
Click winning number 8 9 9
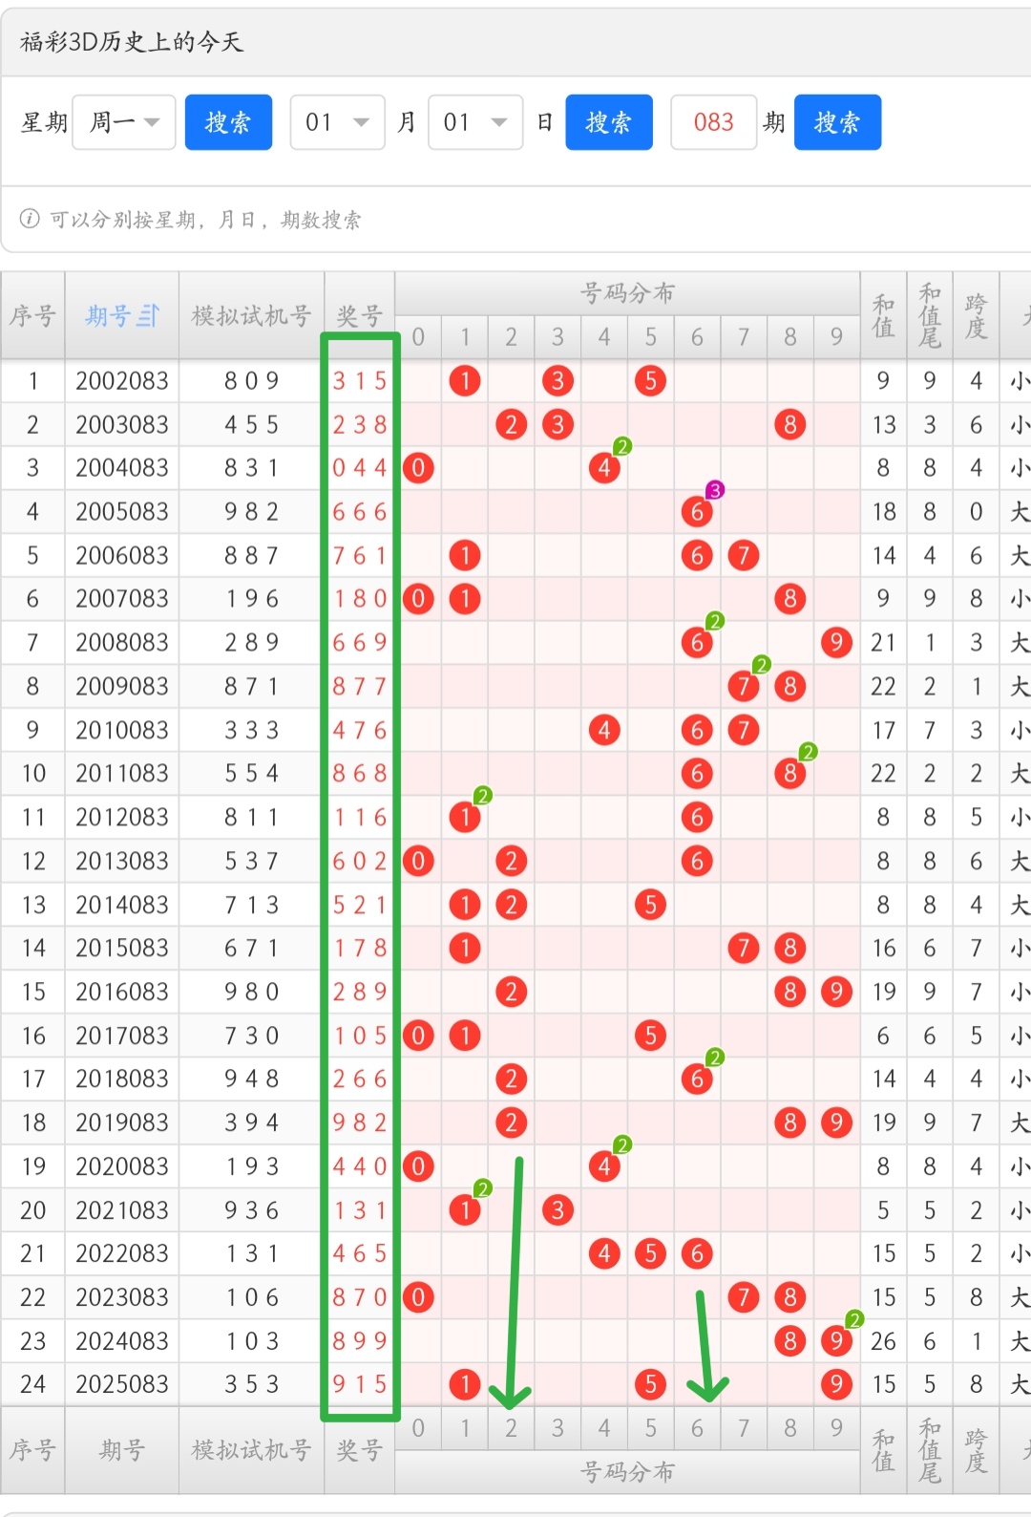360,1342
